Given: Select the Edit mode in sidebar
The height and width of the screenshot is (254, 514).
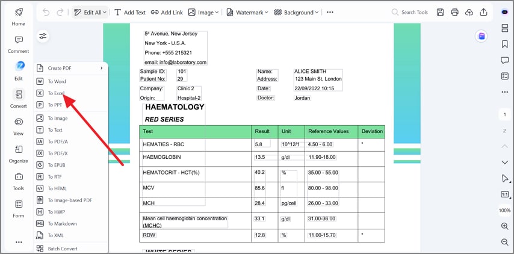Looking at the screenshot, I should (18, 71).
